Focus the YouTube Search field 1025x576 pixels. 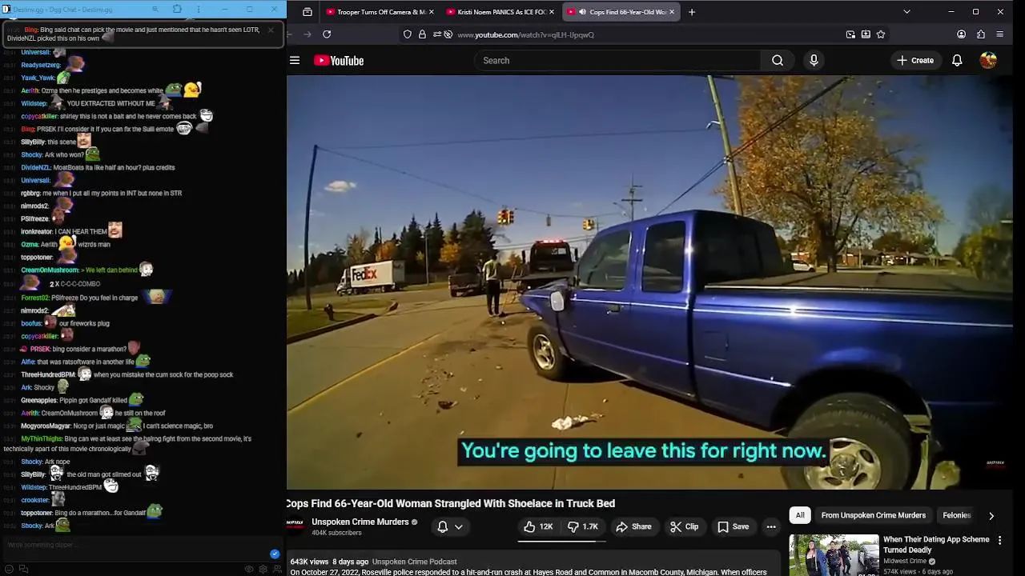pyautogui.click(x=617, y=61)
